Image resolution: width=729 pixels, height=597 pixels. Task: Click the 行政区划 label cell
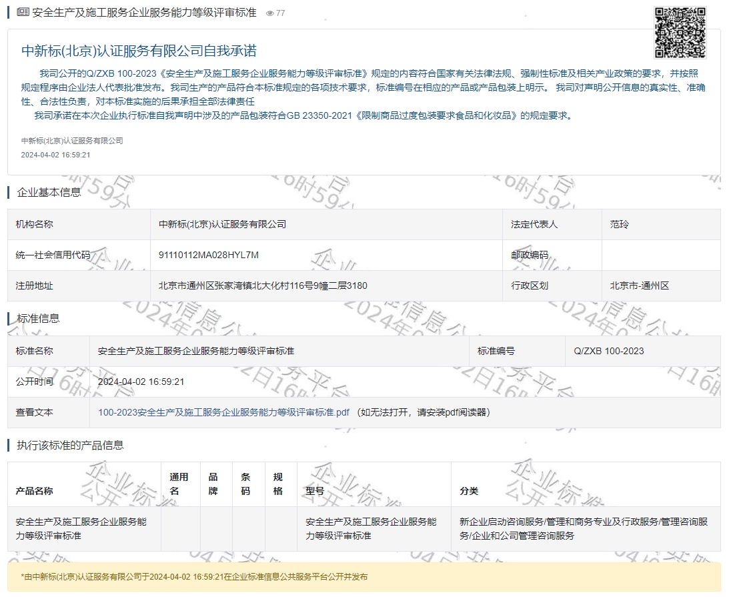click(552, 285)
